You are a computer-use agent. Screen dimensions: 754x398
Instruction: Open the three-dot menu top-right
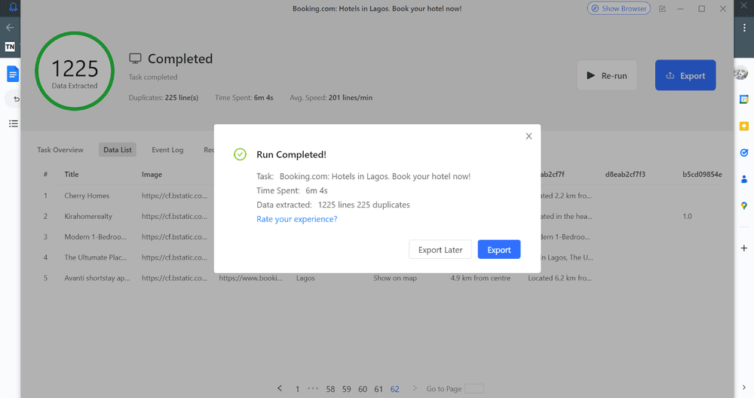[x=744, y=29]
